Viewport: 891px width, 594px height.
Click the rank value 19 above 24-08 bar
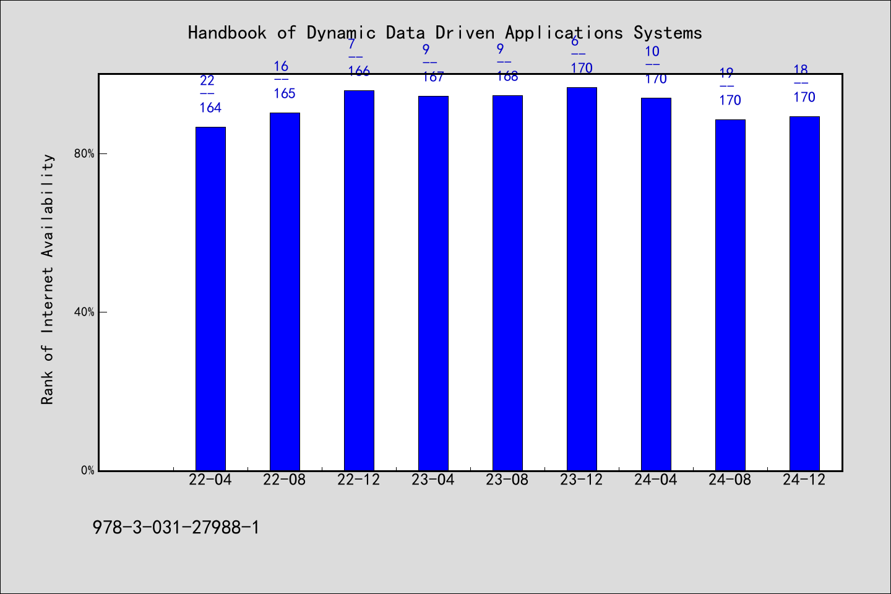coord(726,73)
